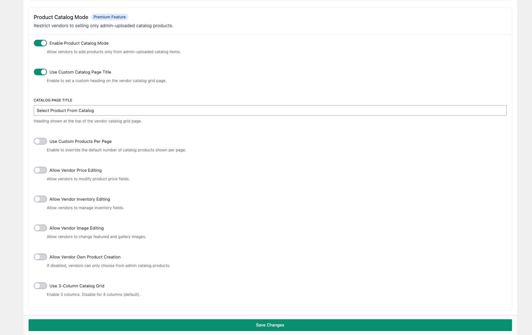
Task: Disable the Enable Product Catalog Mode toggle
Action: click(x=40, y=43)
